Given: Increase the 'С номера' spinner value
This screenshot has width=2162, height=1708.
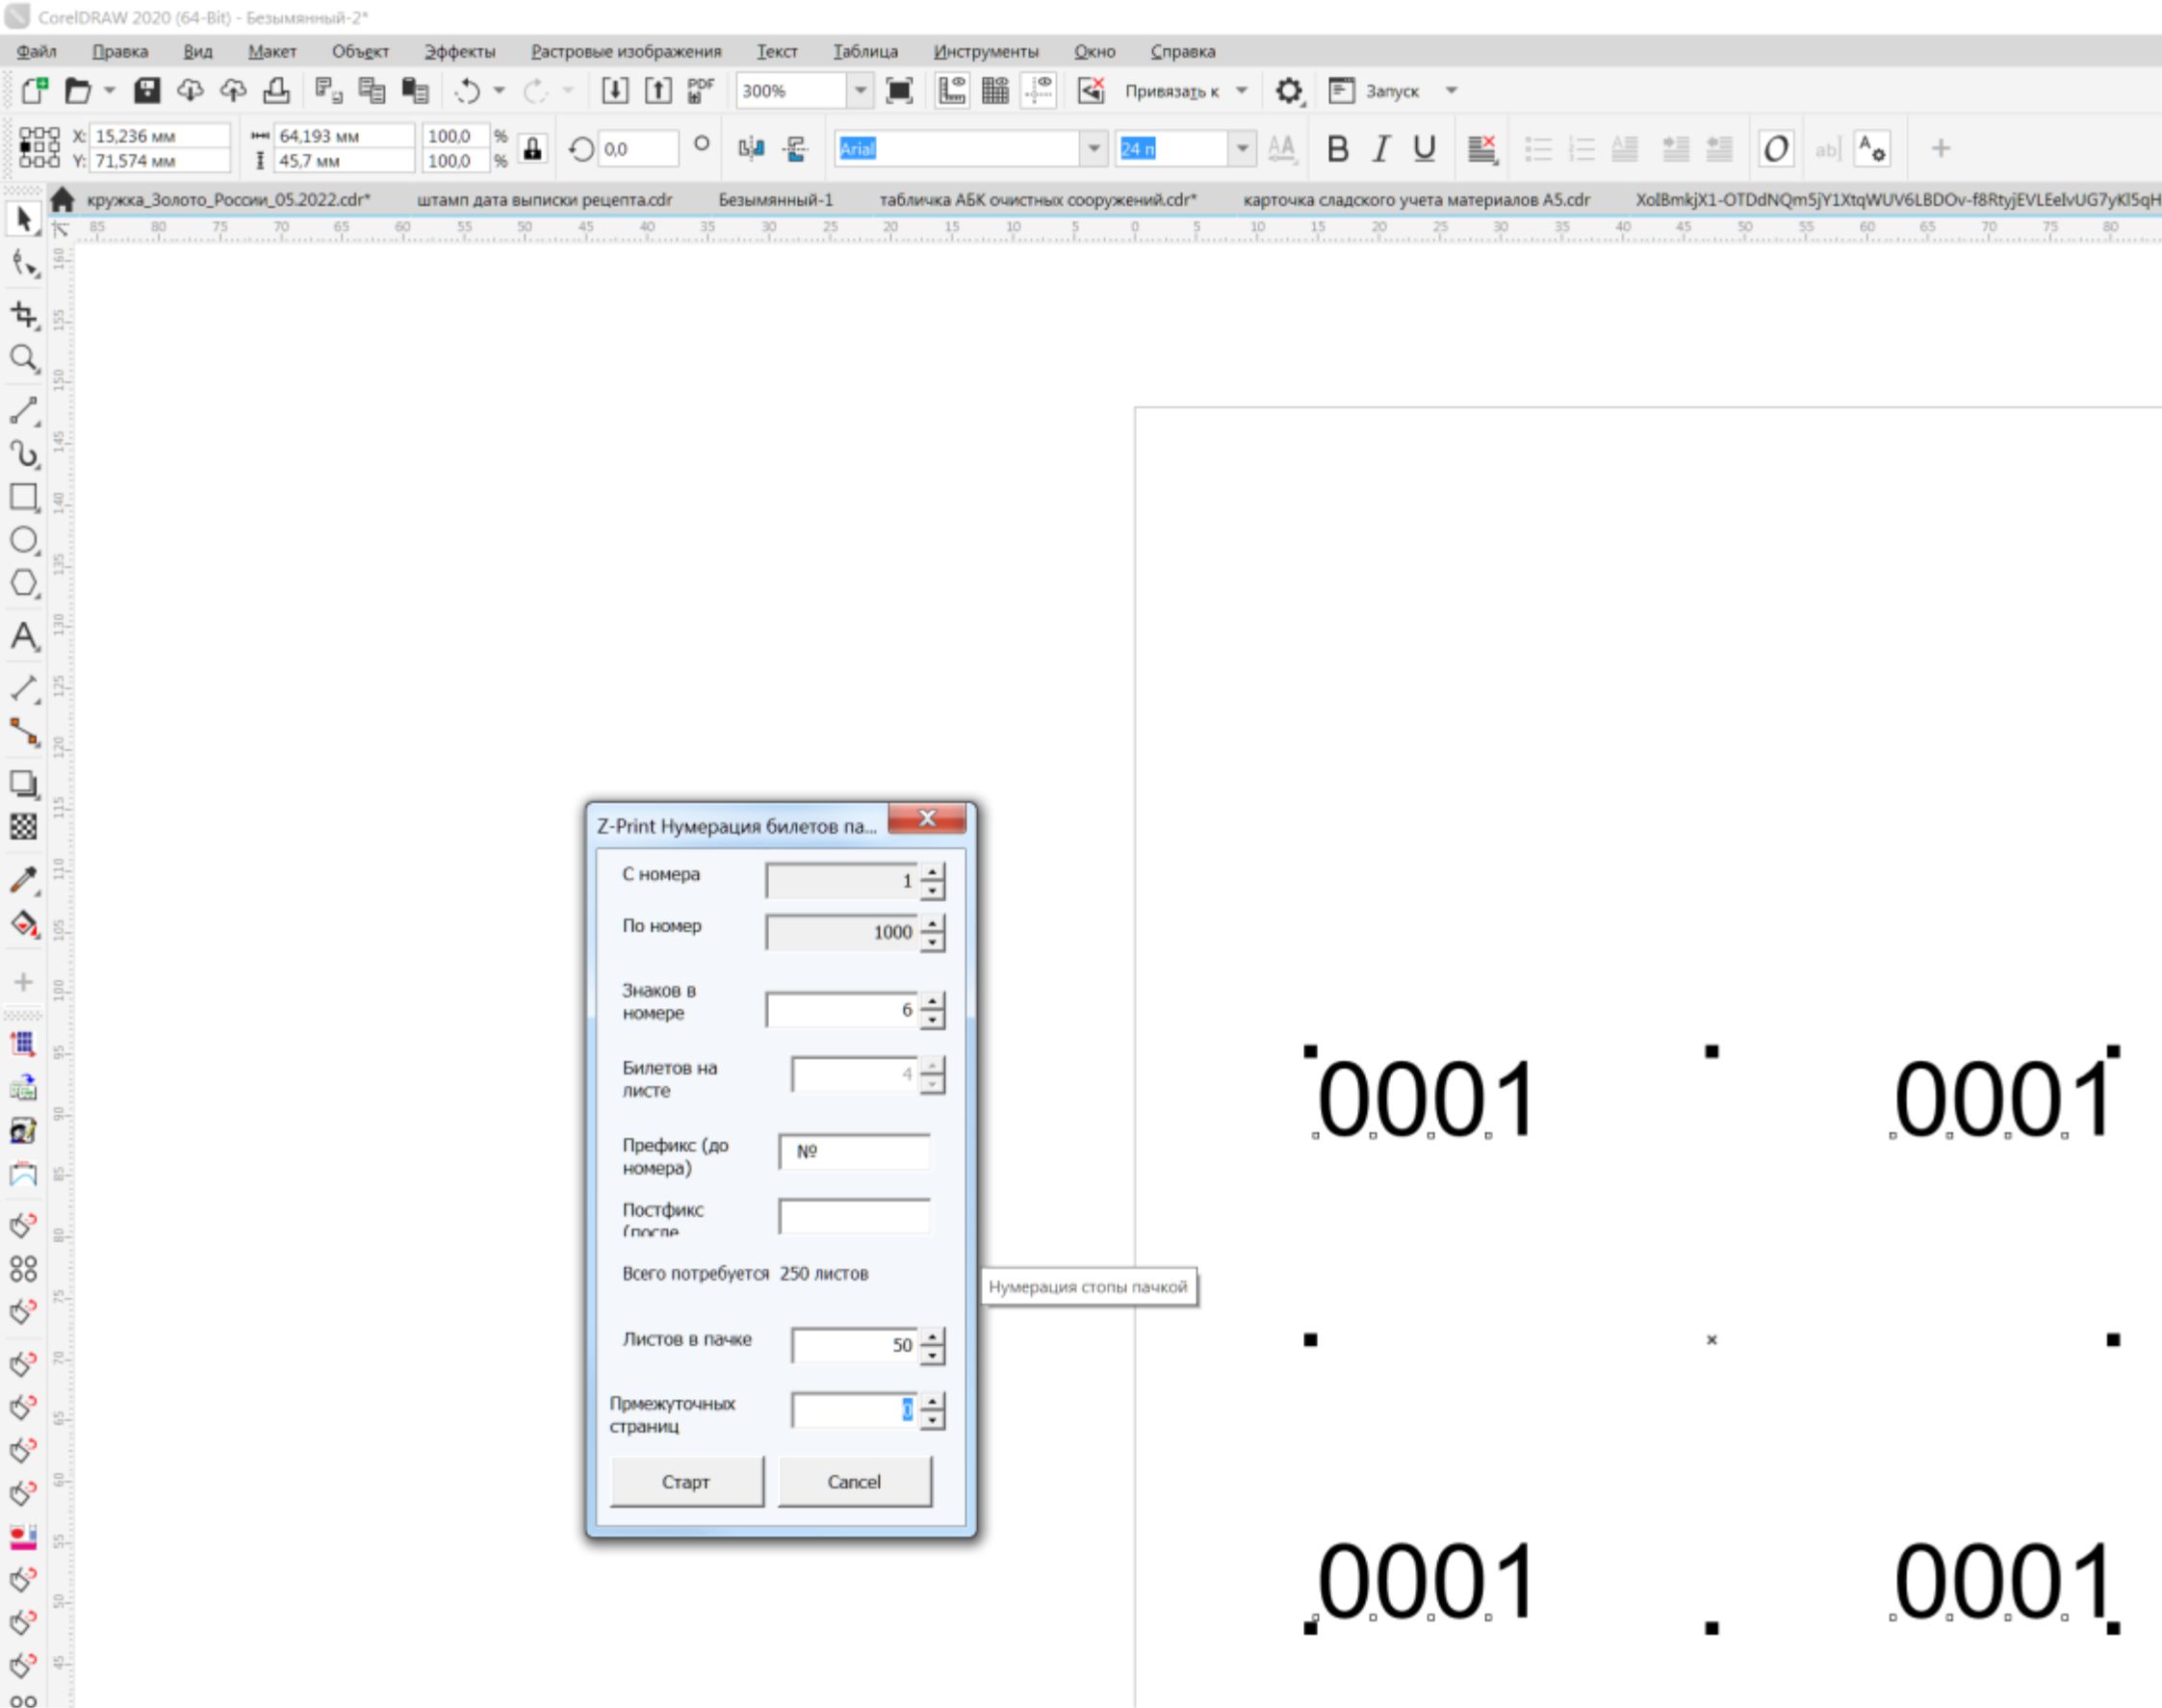Looking at the screenshot, I should click(x=933, y=872).
